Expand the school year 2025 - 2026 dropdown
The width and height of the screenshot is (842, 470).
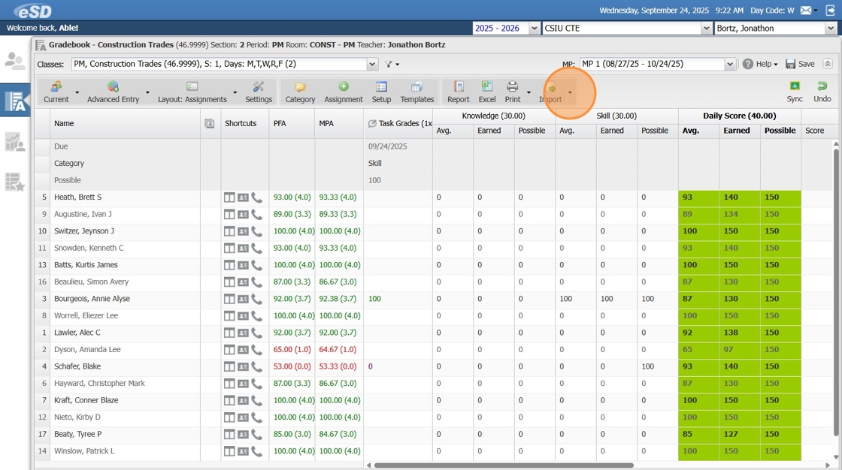pyautogui.click(x=535, y=29)
